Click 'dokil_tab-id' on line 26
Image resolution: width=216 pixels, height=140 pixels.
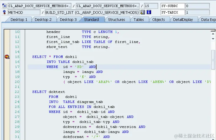tap(91, 112)
